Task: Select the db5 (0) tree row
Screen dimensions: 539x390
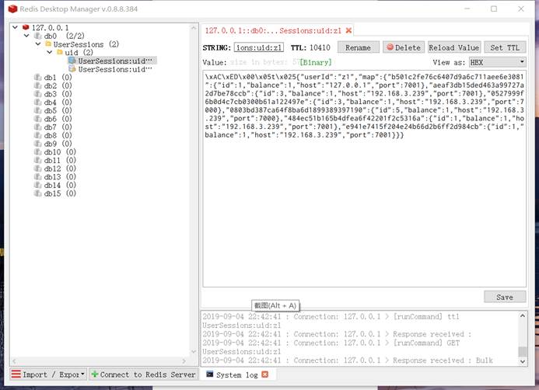Action: tap(54, 110)
